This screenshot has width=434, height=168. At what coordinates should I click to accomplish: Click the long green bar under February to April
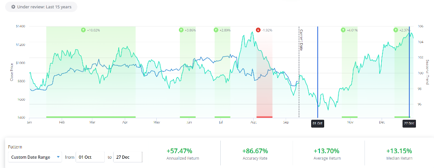tap(91, 117)
